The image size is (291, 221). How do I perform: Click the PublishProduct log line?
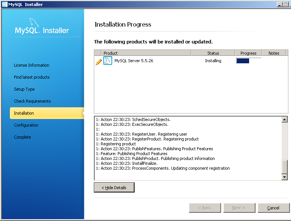coord(156,158)
